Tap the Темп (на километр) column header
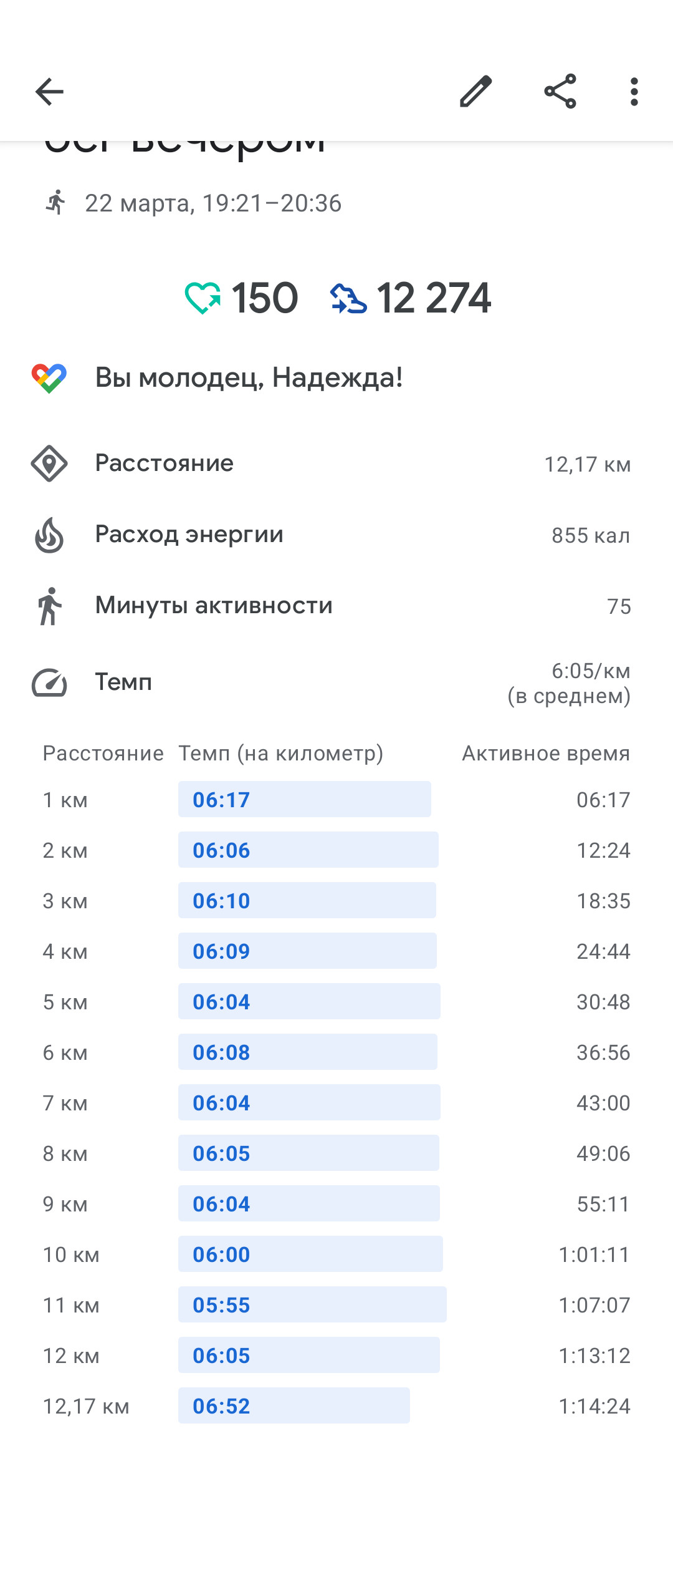The image size is (673, 1572). point(281,754)
